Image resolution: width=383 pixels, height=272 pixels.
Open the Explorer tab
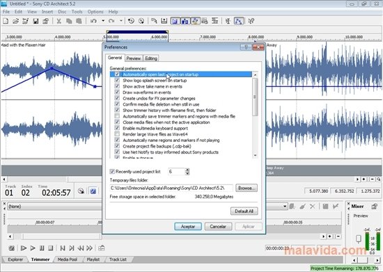15,259
